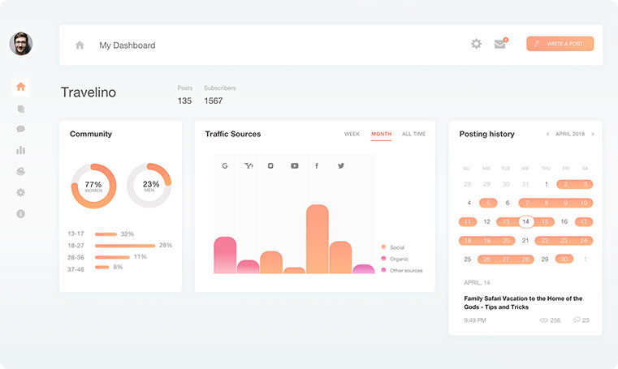The width and height of the screenshot is (618, 369).
Task: Select April 14 on the calendar
Action: coord(525,221)
